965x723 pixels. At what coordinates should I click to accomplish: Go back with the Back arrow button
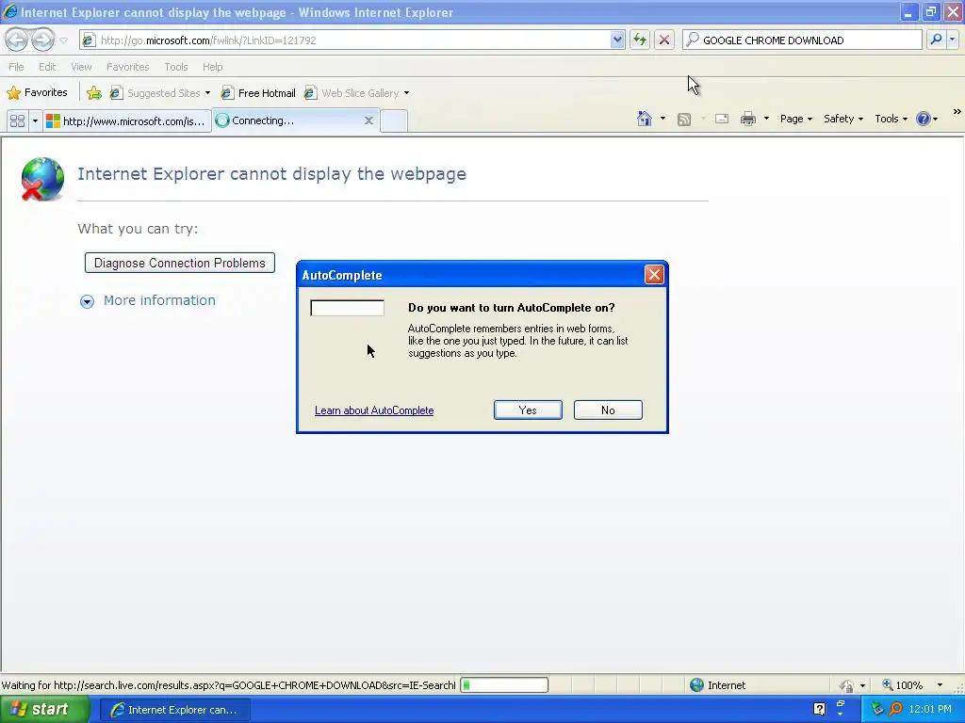click(x=17, y=40)
